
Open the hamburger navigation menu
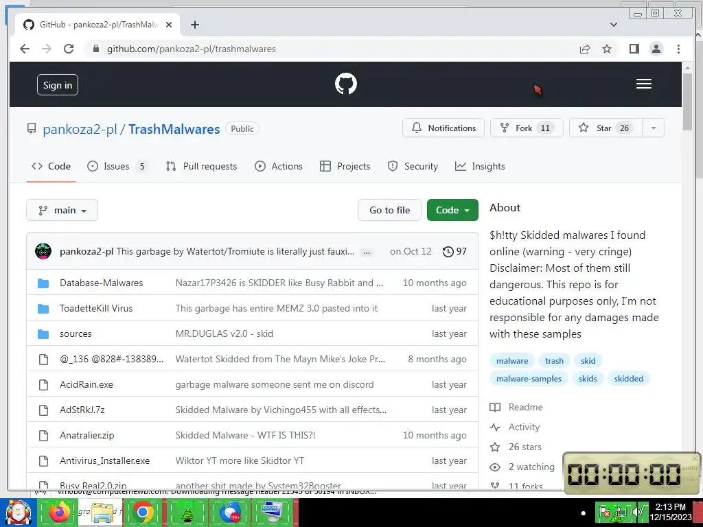tap(644, 84)
